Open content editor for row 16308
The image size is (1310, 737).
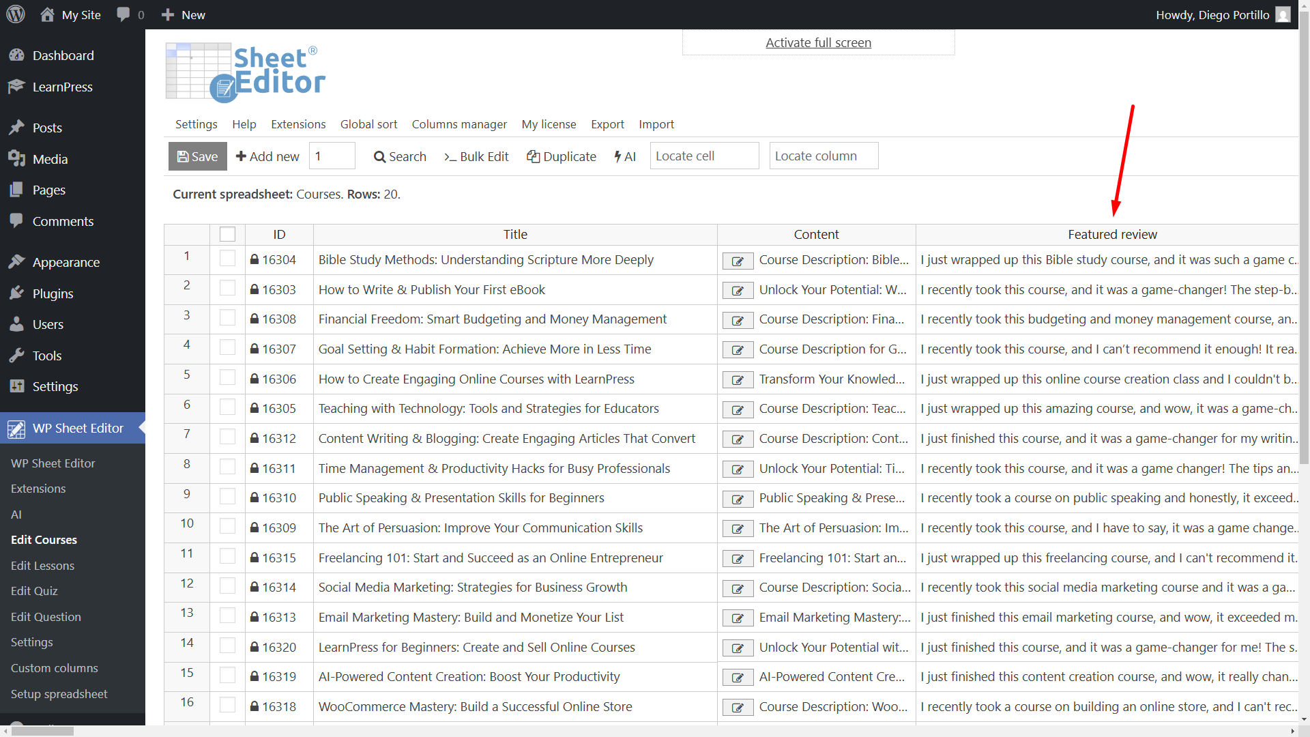pos(738,320)
